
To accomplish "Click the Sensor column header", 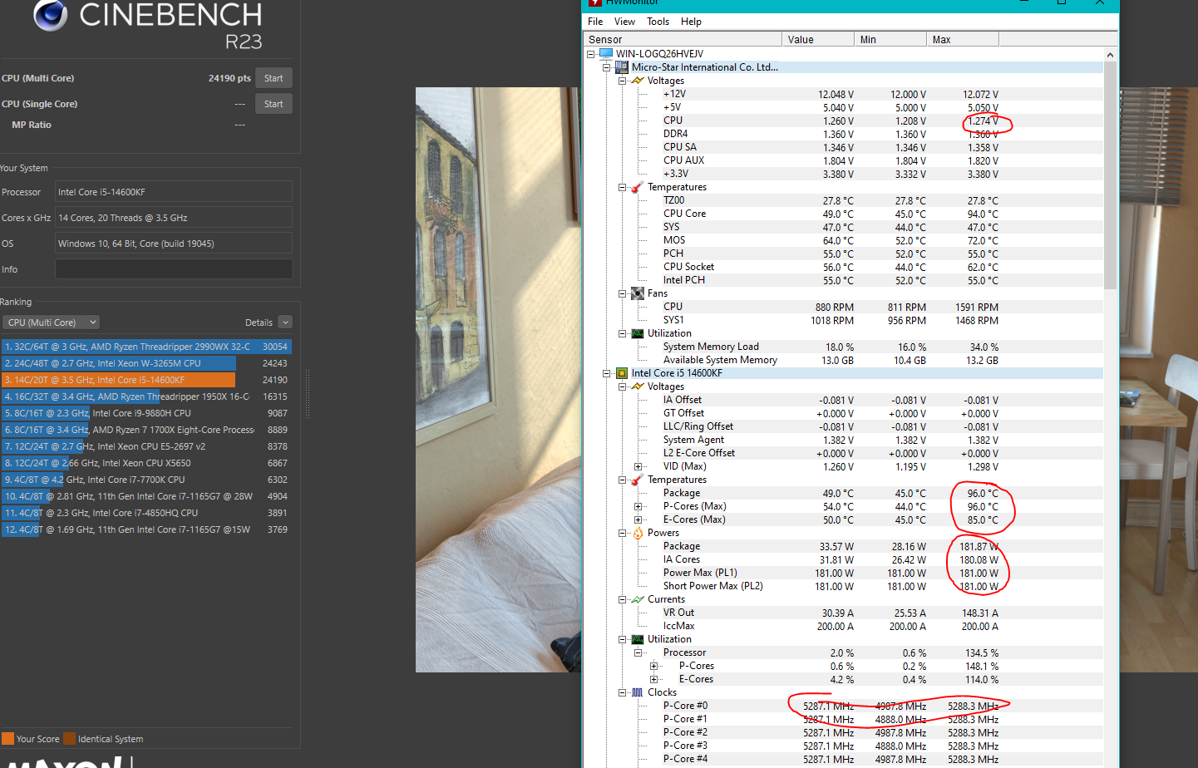I will (x=683, y=39).
